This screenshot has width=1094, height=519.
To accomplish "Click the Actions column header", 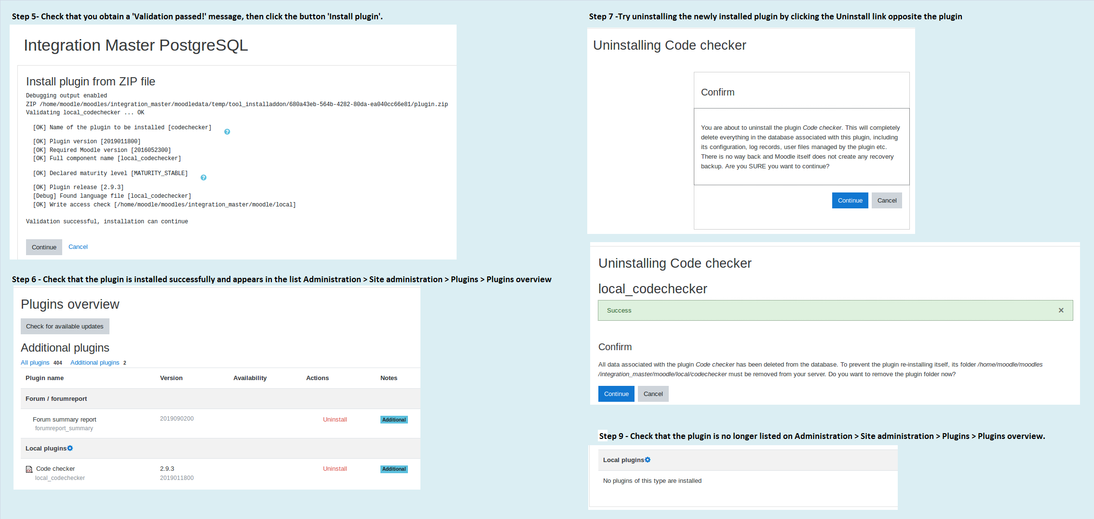I will coord(317,378).
